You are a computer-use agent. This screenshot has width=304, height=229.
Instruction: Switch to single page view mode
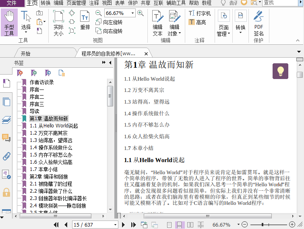169,225
